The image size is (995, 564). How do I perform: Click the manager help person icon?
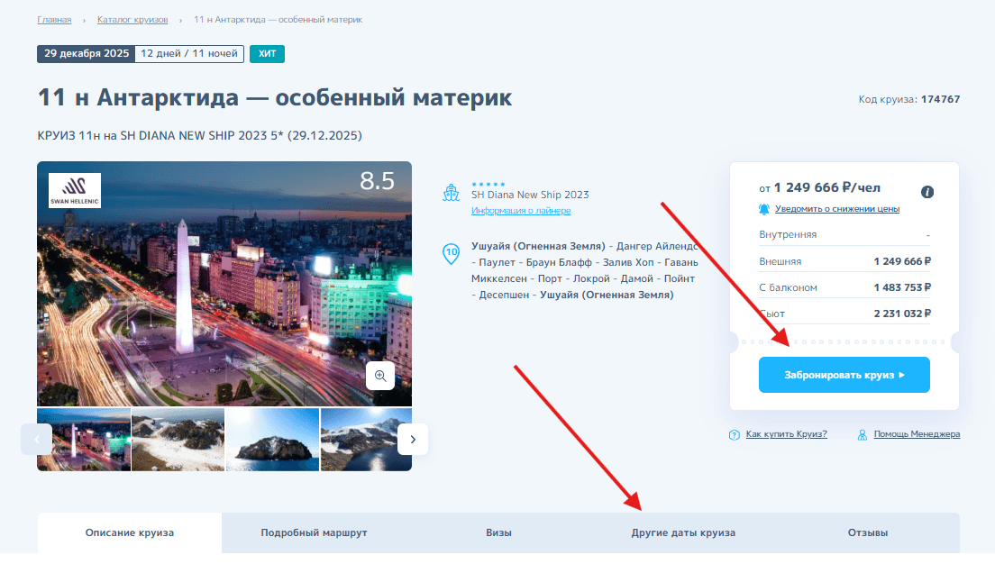coord(863,434)
